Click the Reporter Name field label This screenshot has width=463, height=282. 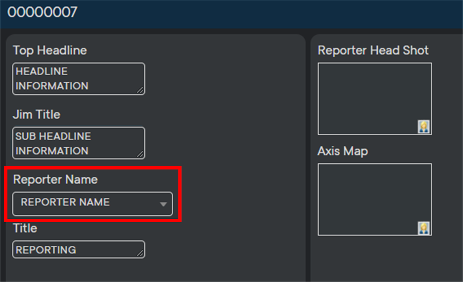55,180
